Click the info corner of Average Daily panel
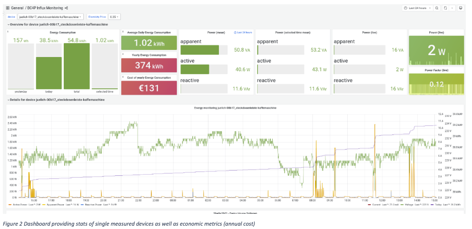This screenshot has height=229, width=472. coord(123,31)
